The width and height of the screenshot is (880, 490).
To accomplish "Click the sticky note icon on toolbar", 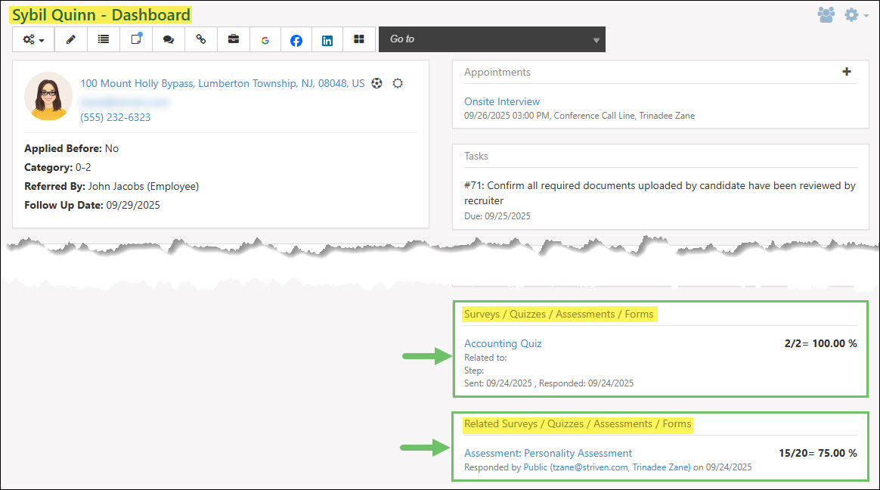I will pos(135,39).
